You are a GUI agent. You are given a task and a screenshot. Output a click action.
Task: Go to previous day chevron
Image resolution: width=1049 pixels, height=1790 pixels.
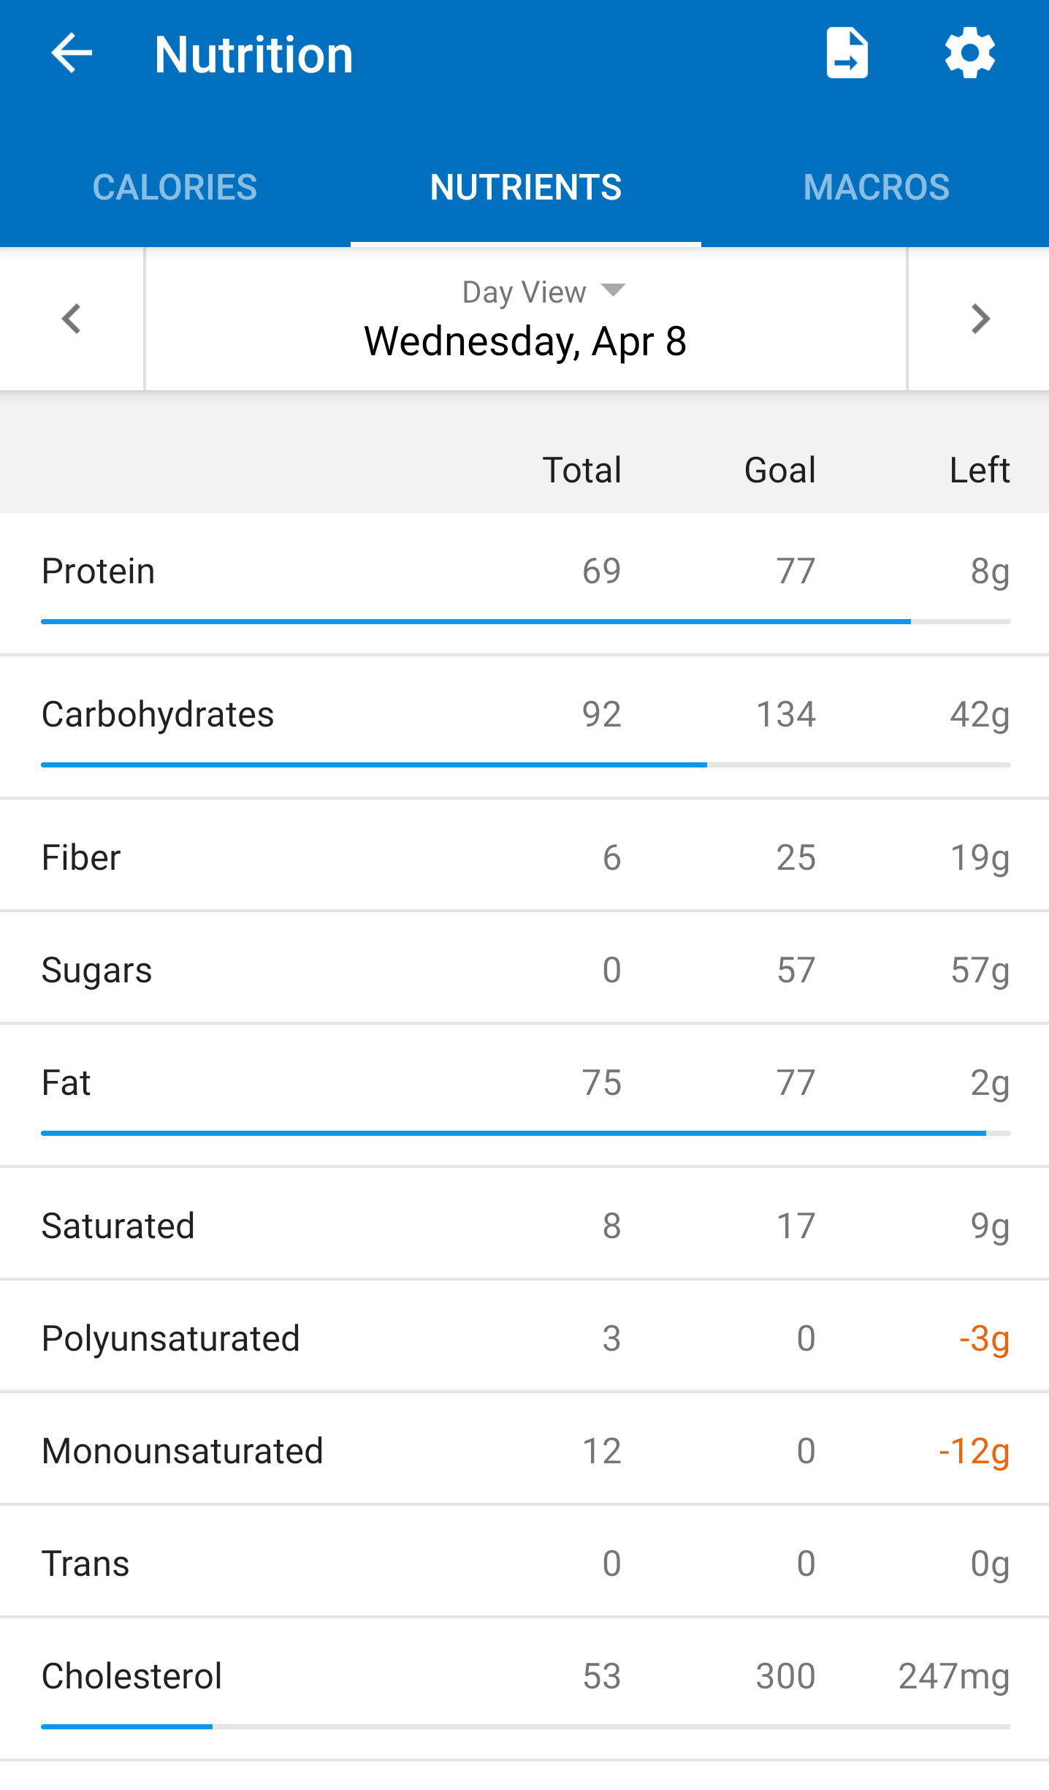[x=72, y=319]
